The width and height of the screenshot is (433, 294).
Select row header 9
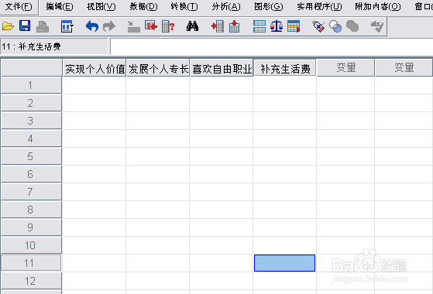[31, 227]
